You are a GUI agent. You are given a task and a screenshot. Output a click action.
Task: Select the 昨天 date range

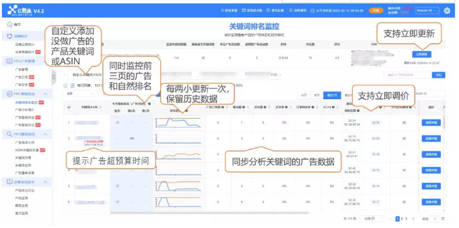point(316,95)
